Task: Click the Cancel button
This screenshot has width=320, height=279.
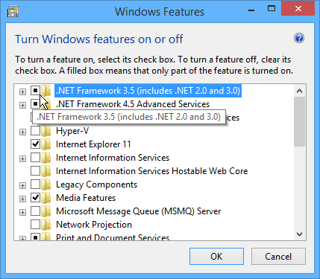Action: (x=278, y=257)
